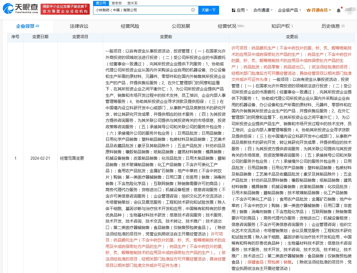Click the 天眼一下 search button

208,10
